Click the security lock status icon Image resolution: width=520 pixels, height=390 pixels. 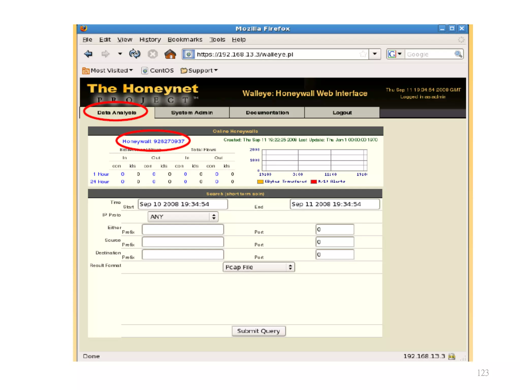452,356
